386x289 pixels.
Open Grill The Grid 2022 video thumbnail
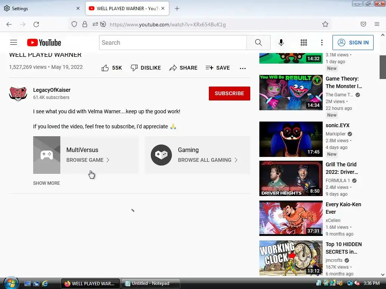pyautogui.click(x=291, y=178)
